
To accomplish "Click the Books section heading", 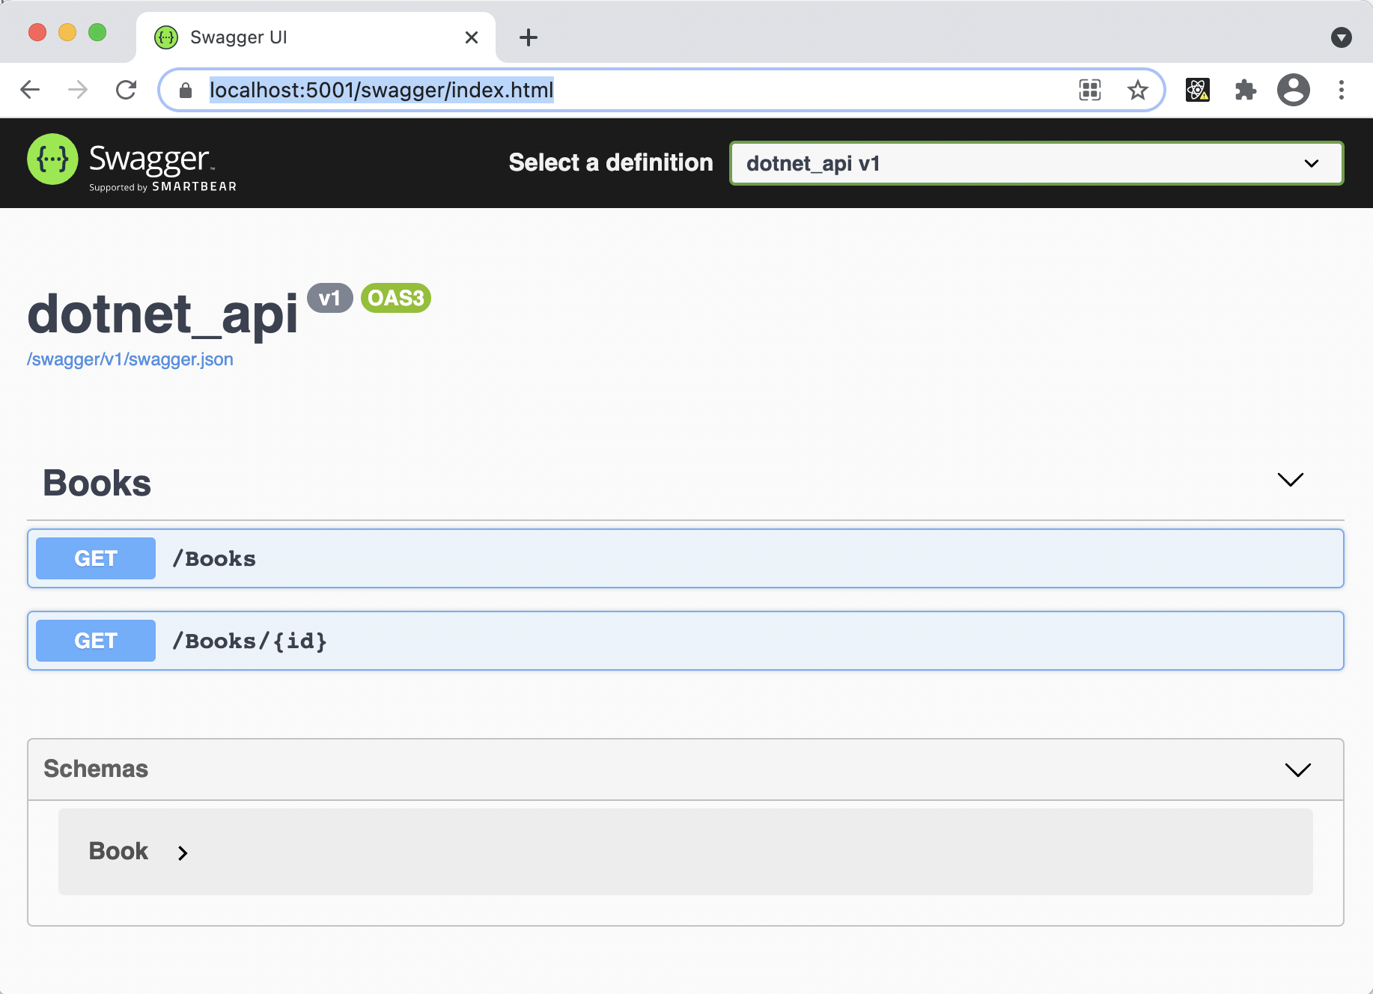I will tap(97, 483).
